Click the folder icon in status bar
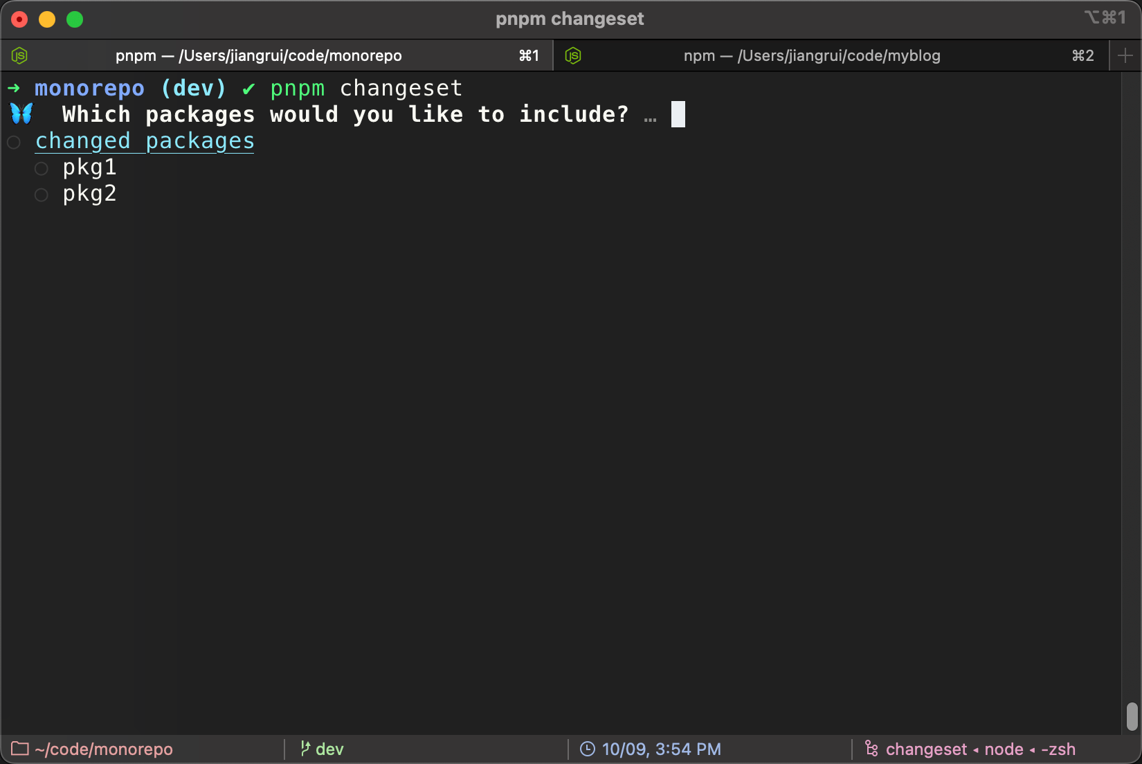 pyautogui.click(x=19, y=749)
